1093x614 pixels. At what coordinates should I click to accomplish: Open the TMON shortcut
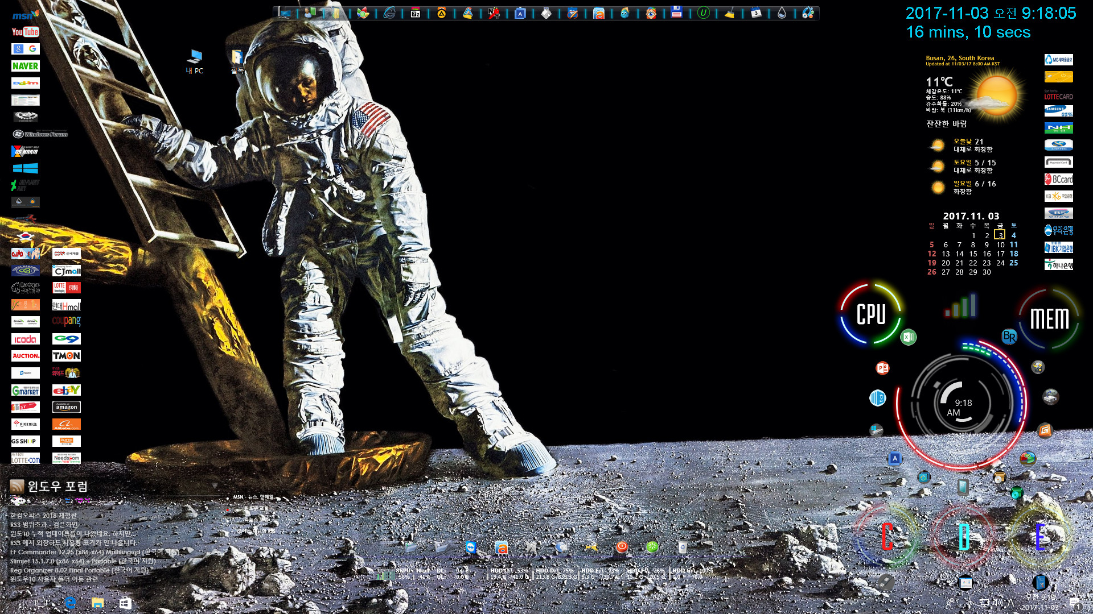(x=67, y=356)
